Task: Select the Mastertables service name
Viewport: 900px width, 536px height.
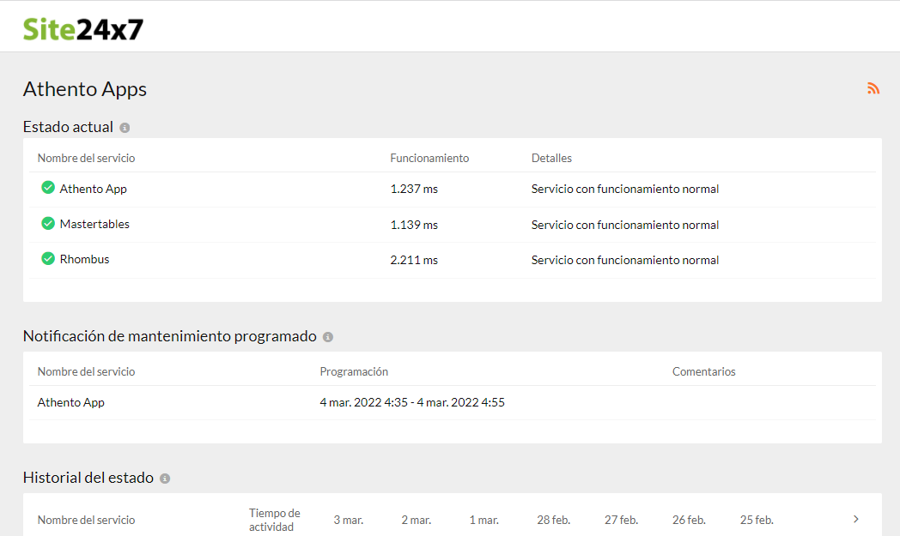Action: click(94, 224)
